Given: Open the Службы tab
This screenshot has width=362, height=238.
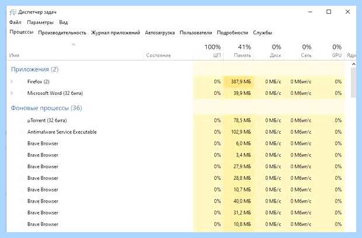Looking at the screenshot, I should [x=263, y=33].
